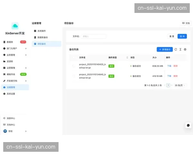Click the red HOT badge
Viewport: 193px width, 155px height.
23,42
